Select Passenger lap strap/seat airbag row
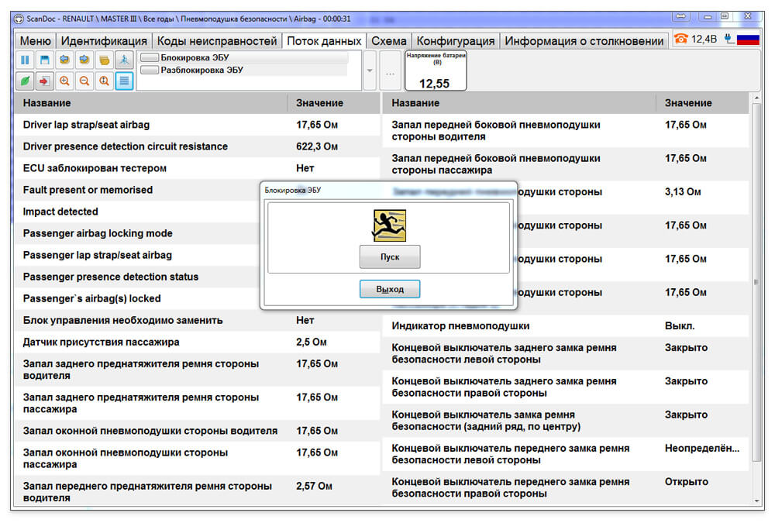This screenshot has height=523, width=775. 137,256
